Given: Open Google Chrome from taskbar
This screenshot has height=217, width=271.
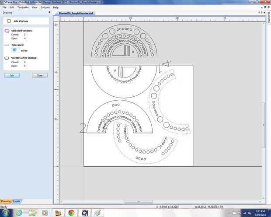Looking at the screenshot, I should coord(71,213).
